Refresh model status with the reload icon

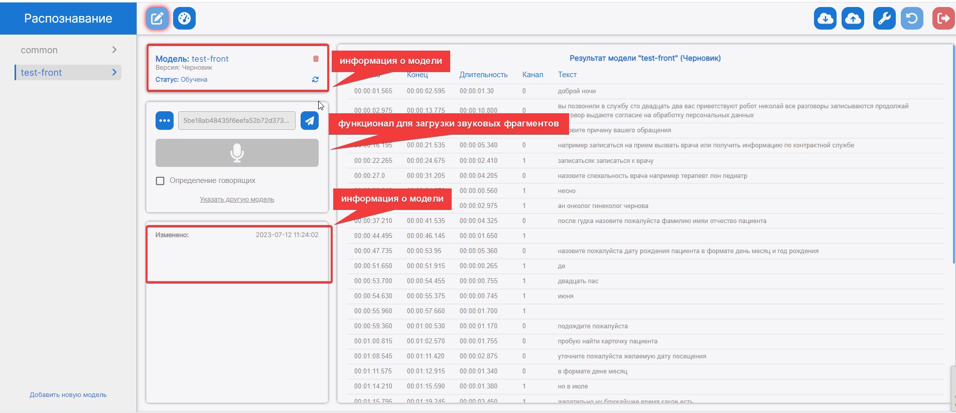pos(315,80)
